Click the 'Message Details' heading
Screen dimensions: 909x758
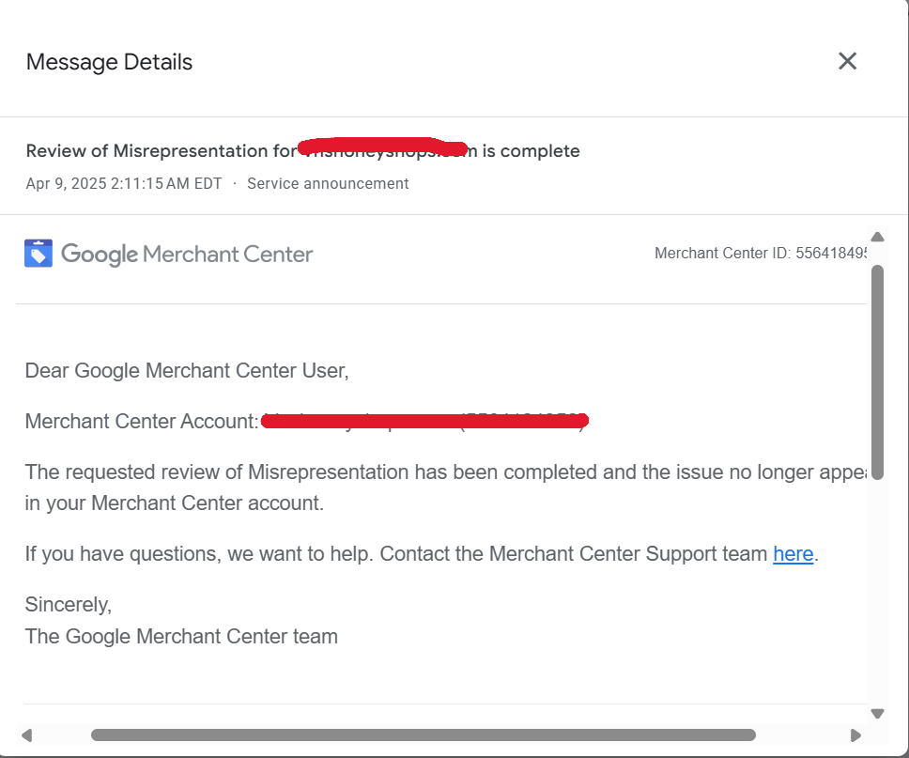pos(109,62)
